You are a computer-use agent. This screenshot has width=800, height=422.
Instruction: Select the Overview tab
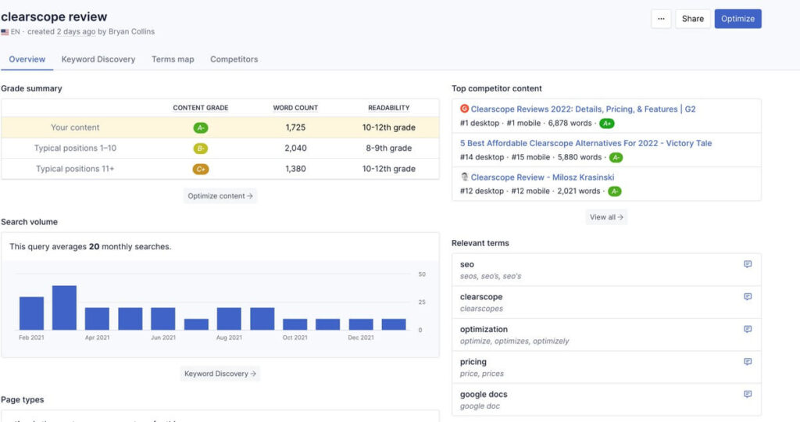pyautogui.click(x=27, y=59)
